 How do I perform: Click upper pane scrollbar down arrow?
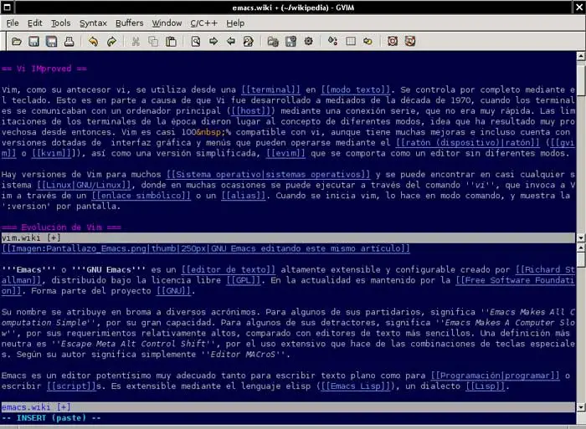(x=580, y=237)
